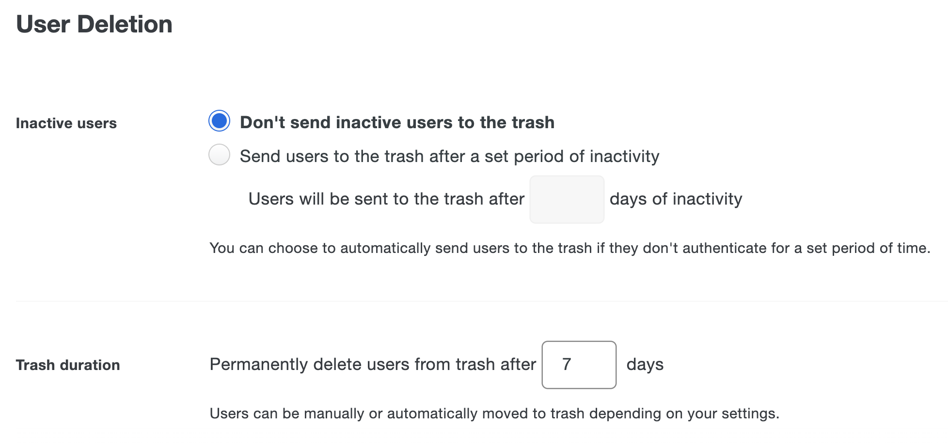The height and width of the screenshot is (444, 948).
Task: Select the value 7 in the trash duration field
Action: pyautogui.click(x=579, y=364)
